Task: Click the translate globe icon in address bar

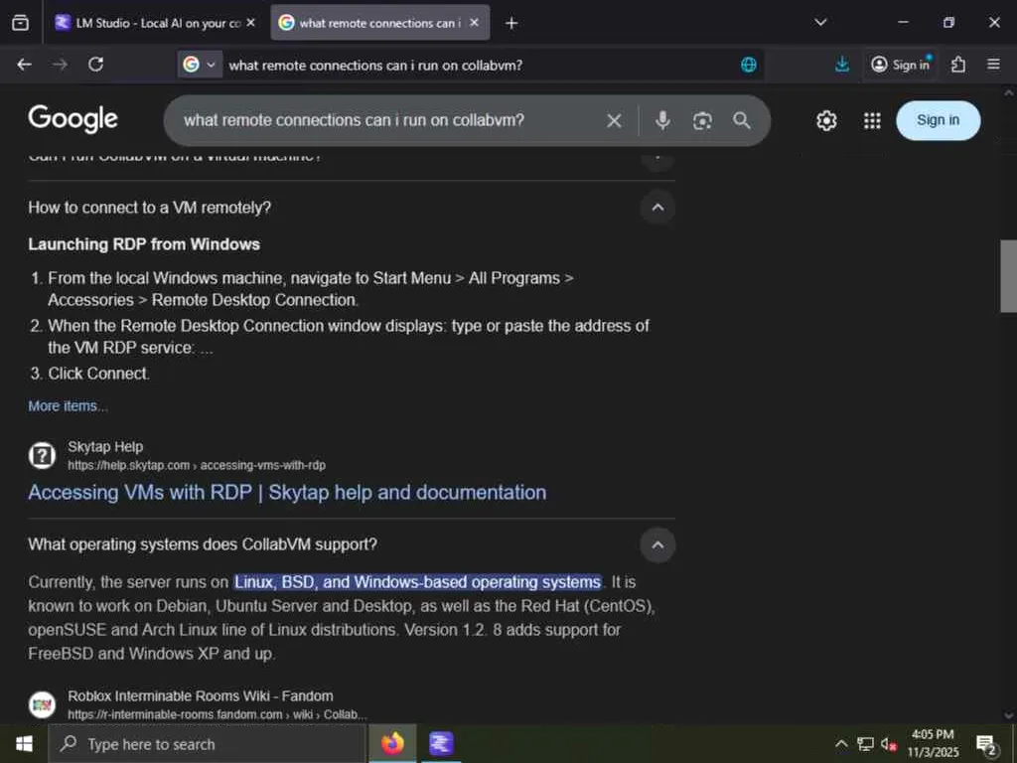Action: tap(749, 65)
